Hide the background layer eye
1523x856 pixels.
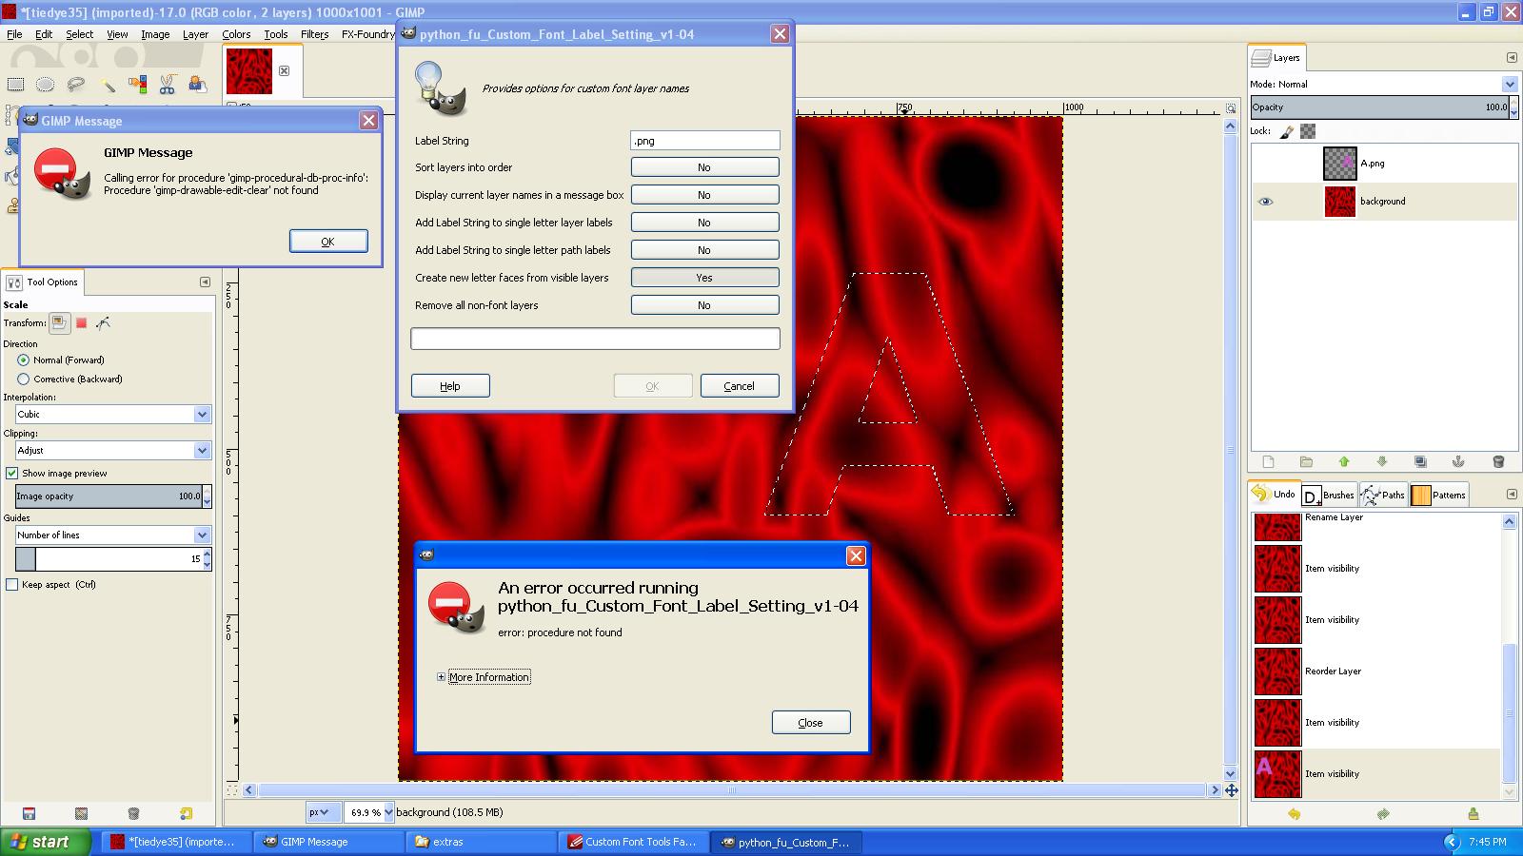tap(1265, 202)
